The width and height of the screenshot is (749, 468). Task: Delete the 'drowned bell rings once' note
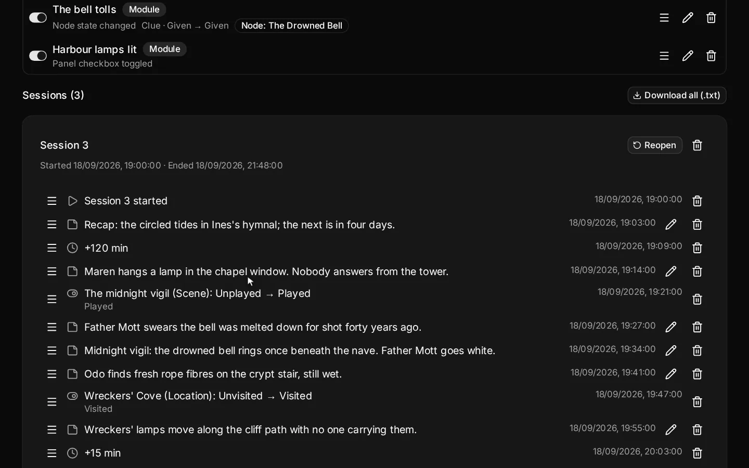pyautogui.click(x=698, y=350)
